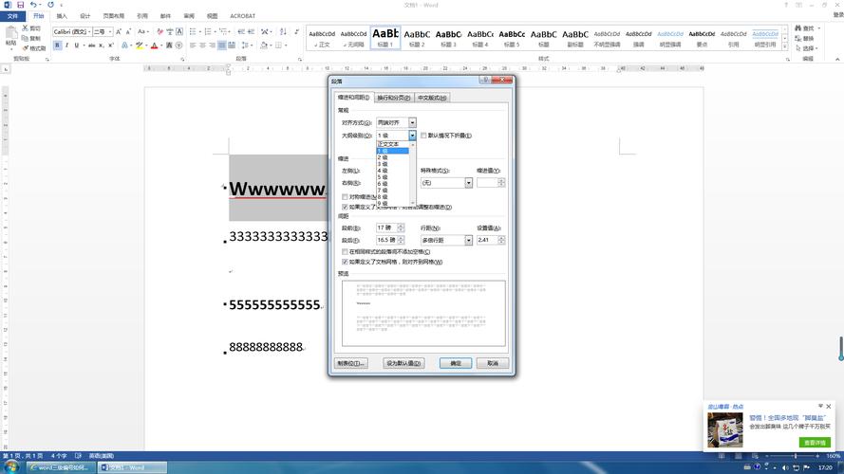Click the Windows Start button
This screenshot has width=844, height=474.
(10, 467)
